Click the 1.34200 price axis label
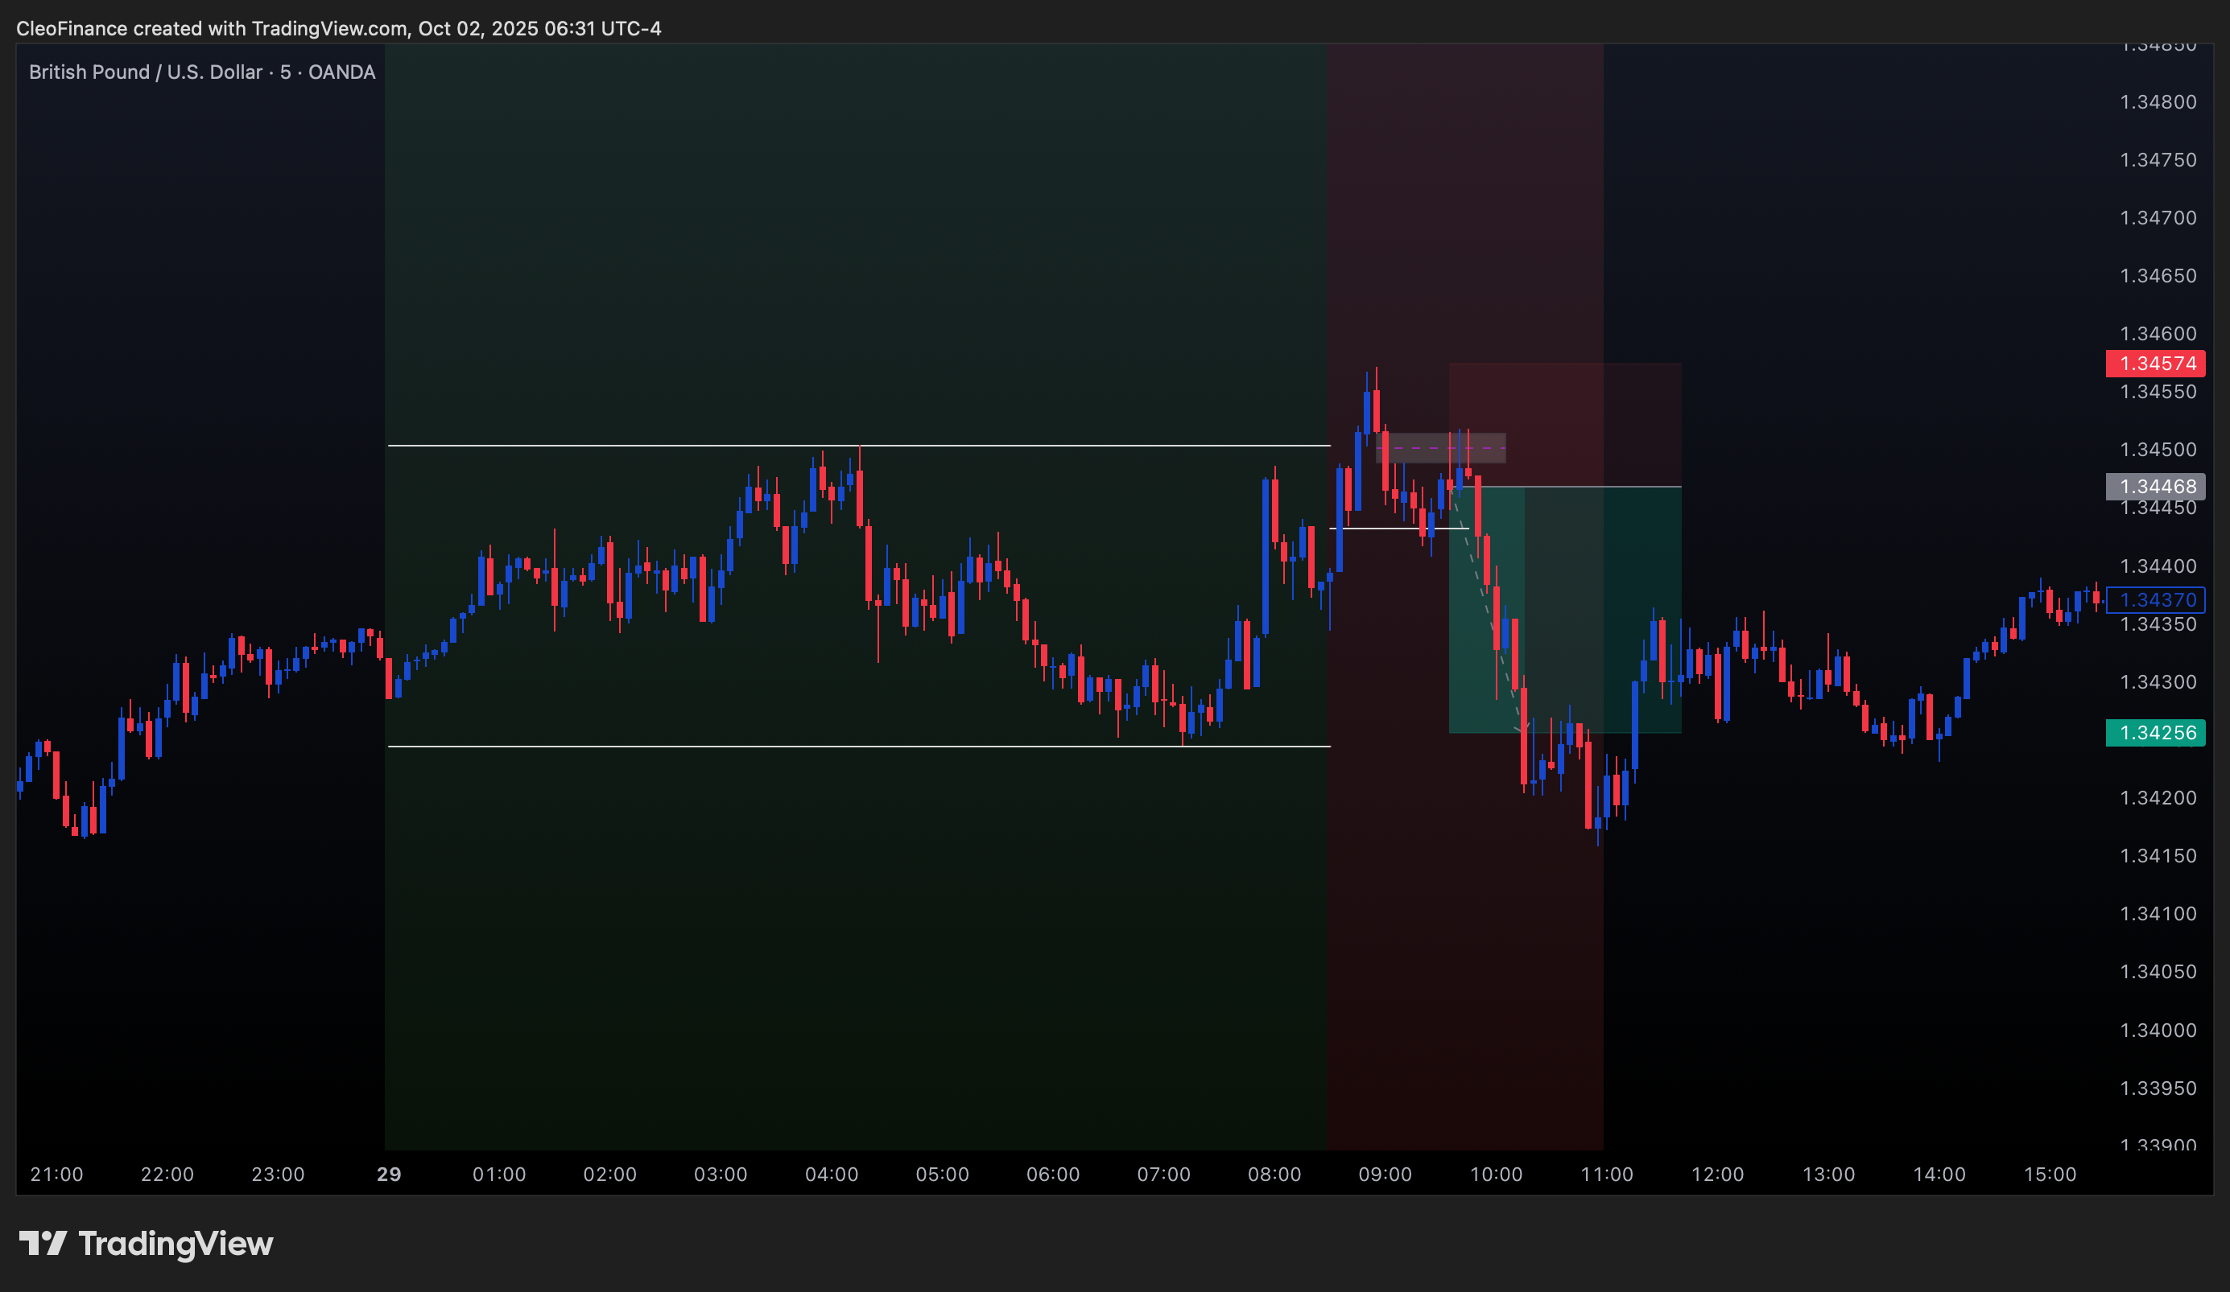The image size is (2230, 1292). click(2158, 798)
